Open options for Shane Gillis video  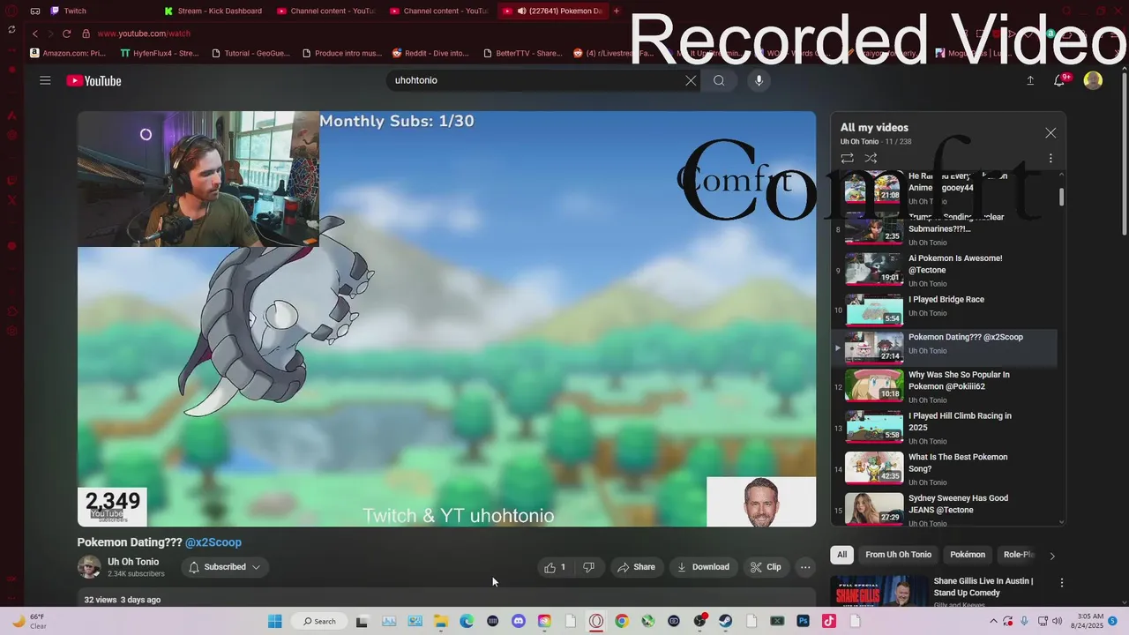coord(1062,583)
